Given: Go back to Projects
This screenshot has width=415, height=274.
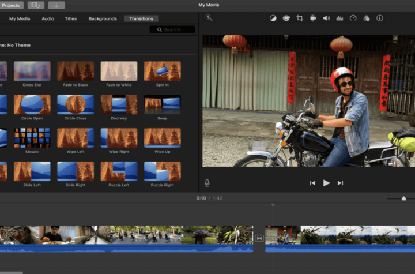Looking at the screenshot, I should (11, 5).
